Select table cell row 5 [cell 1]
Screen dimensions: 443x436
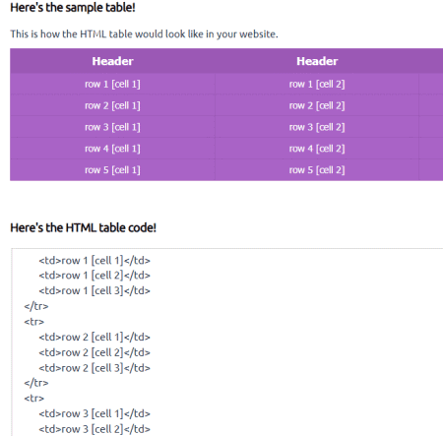click(112, 170)
